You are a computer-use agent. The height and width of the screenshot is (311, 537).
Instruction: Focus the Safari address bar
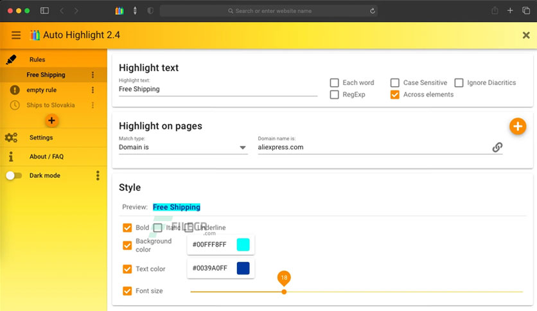pyautogui.click(x=269, y=11)
